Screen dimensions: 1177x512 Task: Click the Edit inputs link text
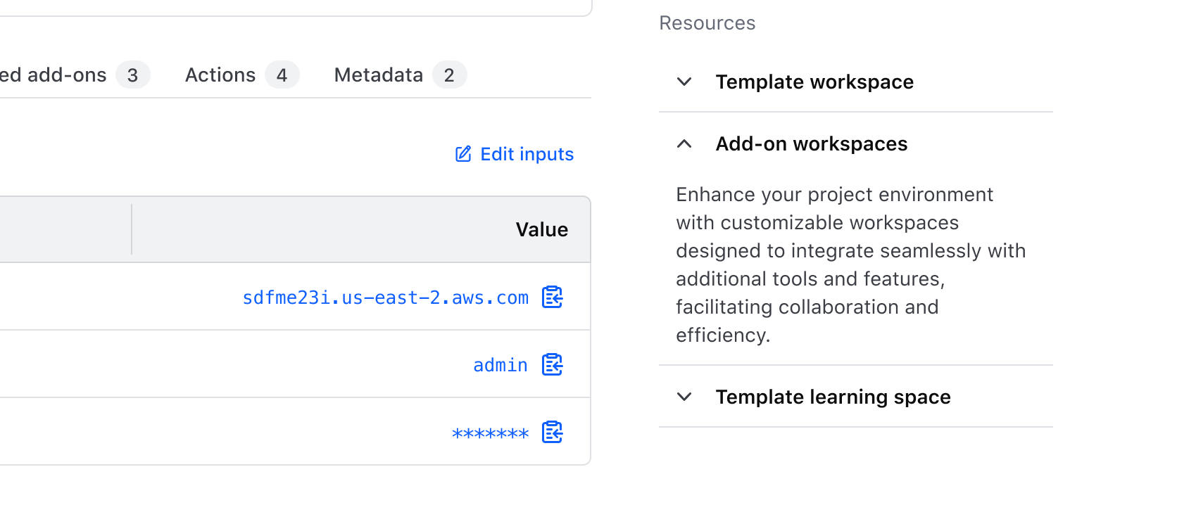coord(527,154)
